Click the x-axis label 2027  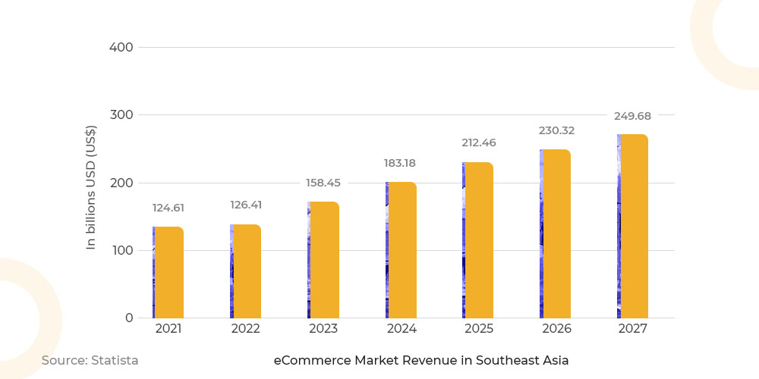[633, 329]
